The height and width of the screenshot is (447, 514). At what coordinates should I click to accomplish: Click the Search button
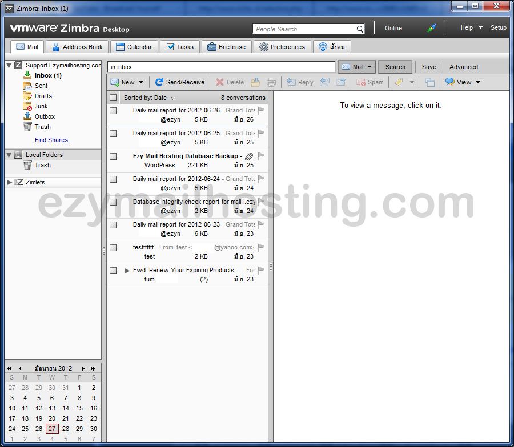[x=395, y=67]
